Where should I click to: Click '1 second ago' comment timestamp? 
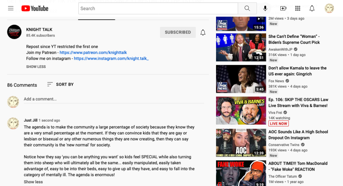tap(49, 120)
